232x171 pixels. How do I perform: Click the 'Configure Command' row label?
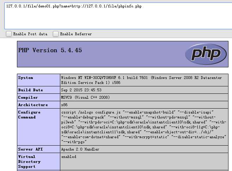(29, 115)
